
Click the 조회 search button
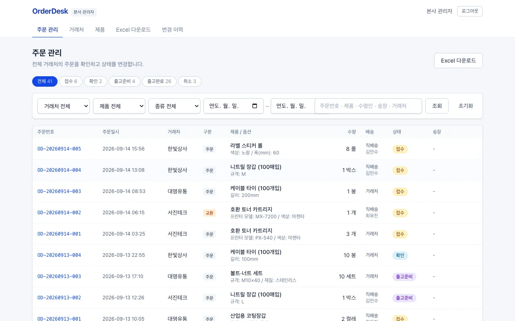(437, 106)
